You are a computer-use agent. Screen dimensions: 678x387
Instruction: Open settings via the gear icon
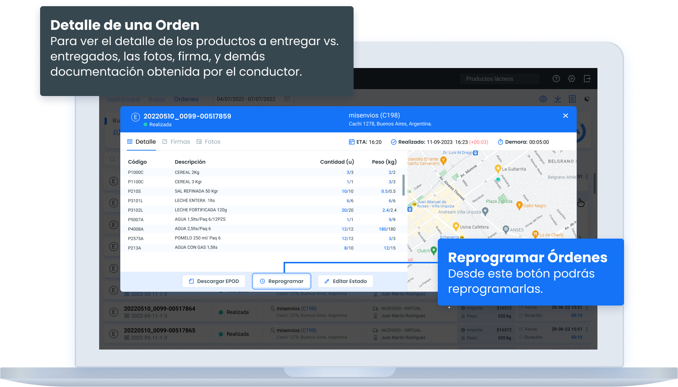(572, 79)
